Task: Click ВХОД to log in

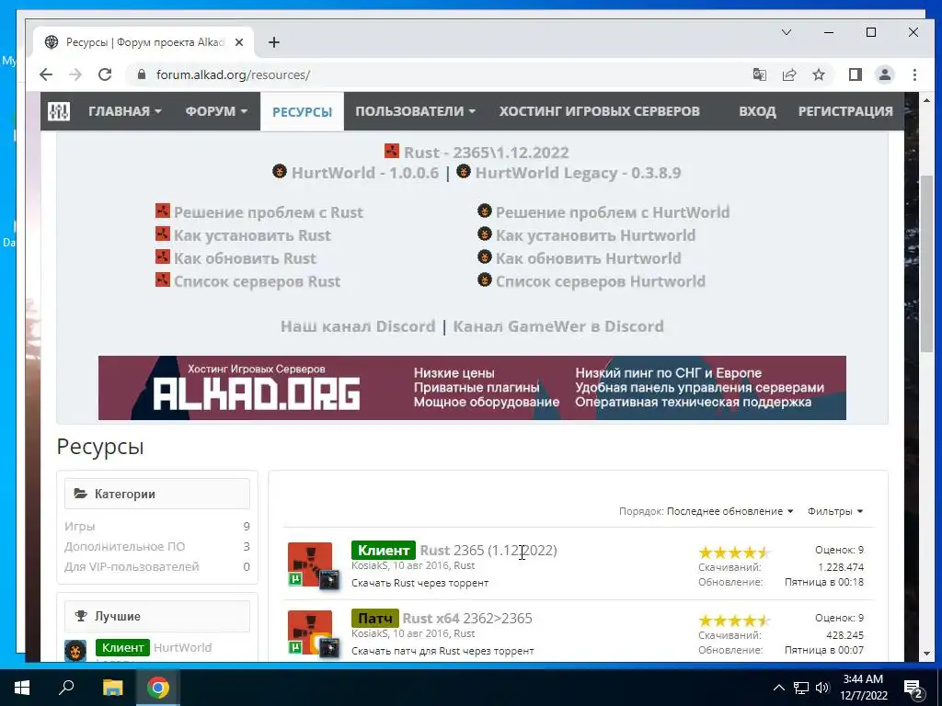Action: pyautogui.click(x=757, y=111)
